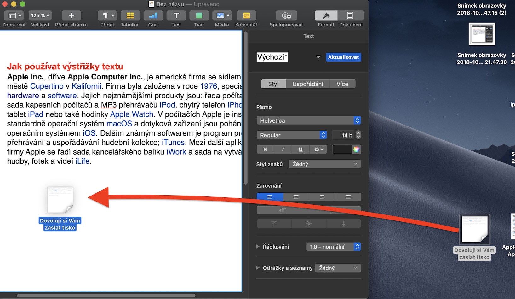Click the Výchozí* paragraph style name
The width and height of the screenshot is (515, 299).
tap(272, 57)
